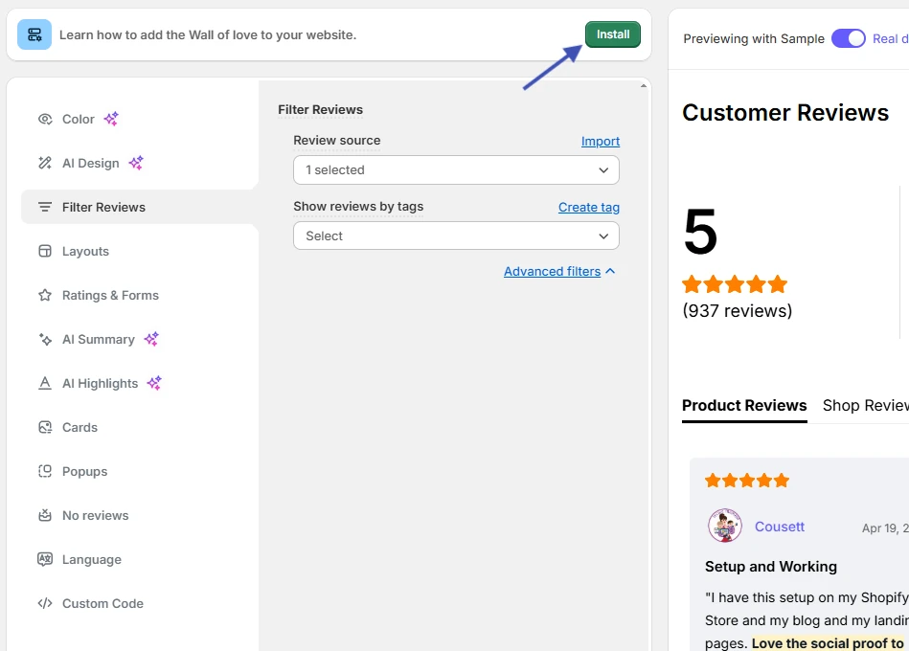Click the "Filter Reviews" panel heading
Image resolution: width=909 pixels, height=651 pixels.
tap(321, 109)
